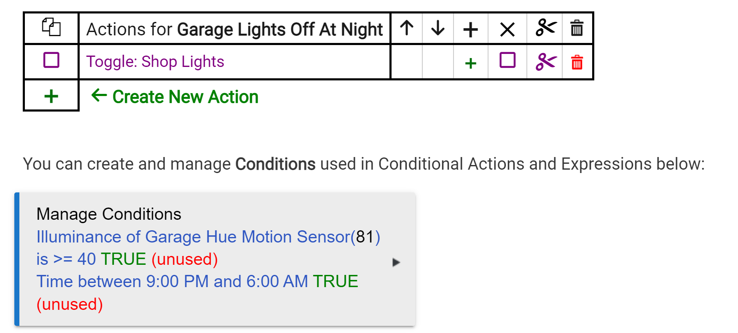Screen dimensions: 738x333
Task: Cut the Toggle: Shop Lights action with purple scissors
Action: click(x=545, y=62)
